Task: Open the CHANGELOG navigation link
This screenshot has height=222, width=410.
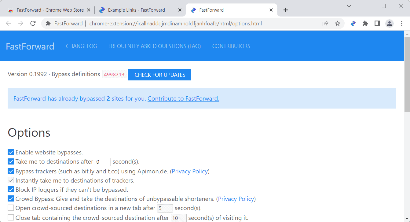Action: pyautogui.click(x=81, y=46)
